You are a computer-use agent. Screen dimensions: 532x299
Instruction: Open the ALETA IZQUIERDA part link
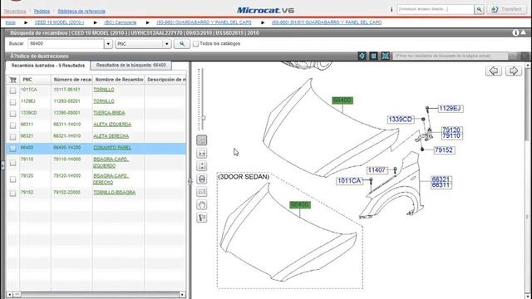[x=112, y=125]
